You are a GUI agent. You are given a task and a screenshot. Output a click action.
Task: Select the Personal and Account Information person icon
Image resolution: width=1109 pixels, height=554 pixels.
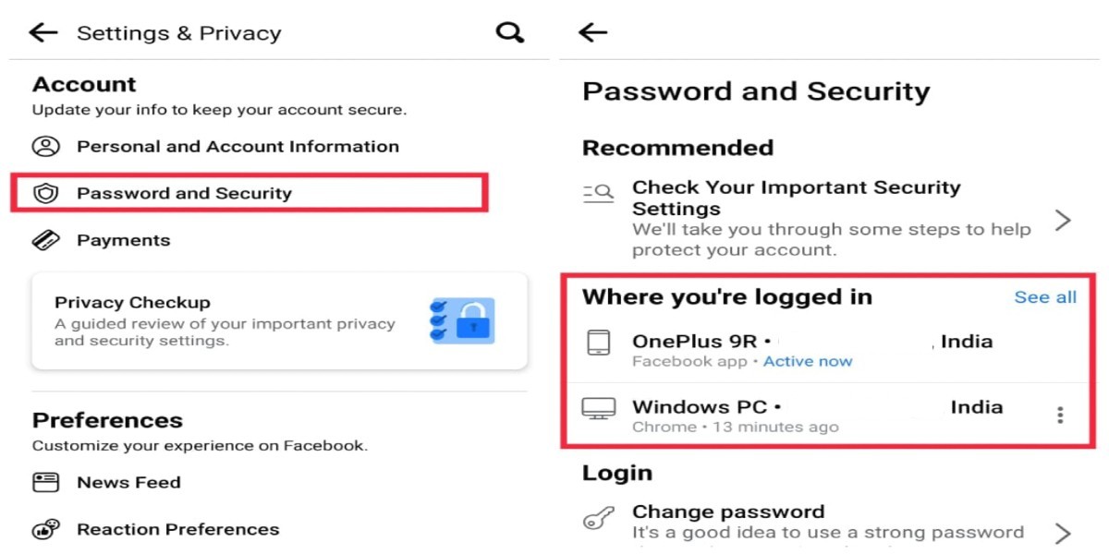(44, 146)
